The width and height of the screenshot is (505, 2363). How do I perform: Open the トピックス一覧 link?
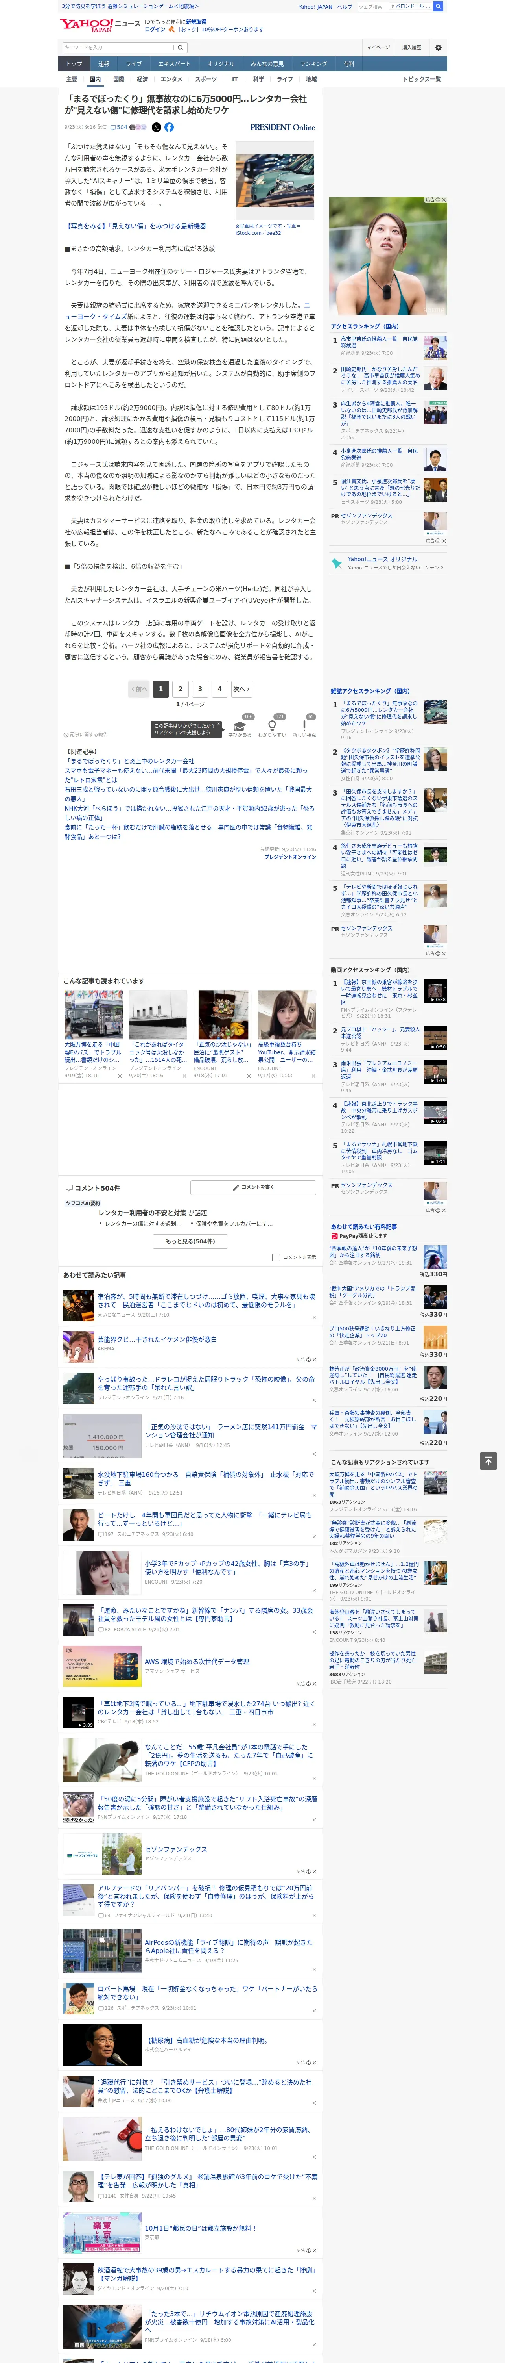click(x=422, y=79)
